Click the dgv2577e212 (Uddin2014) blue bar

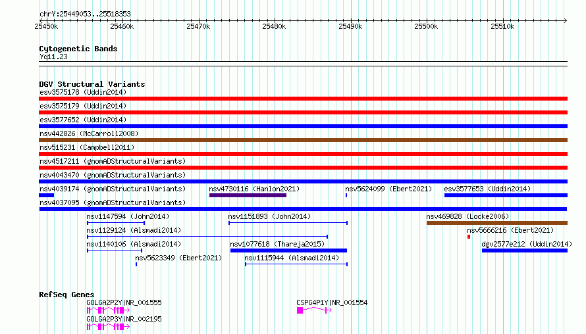(525, 251)
